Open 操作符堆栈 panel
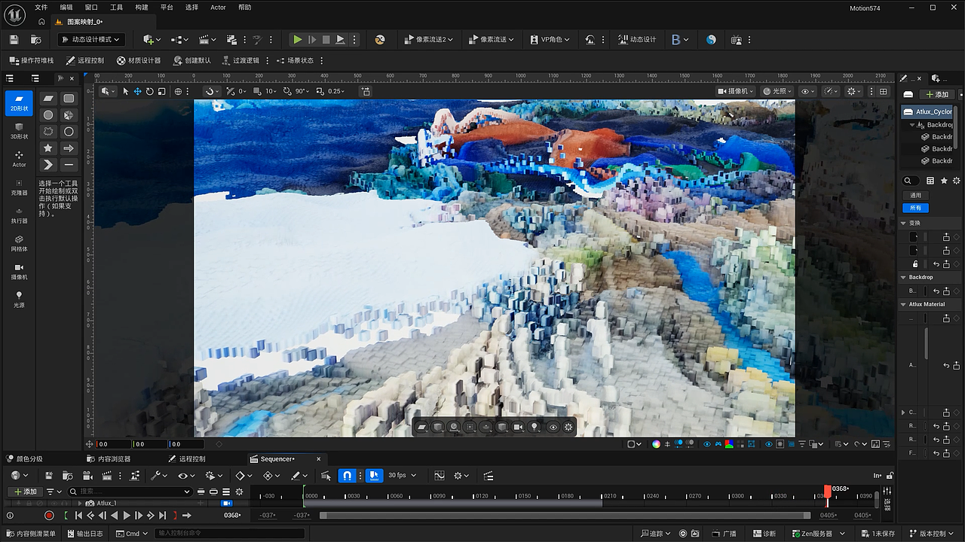 pos(32,60)
